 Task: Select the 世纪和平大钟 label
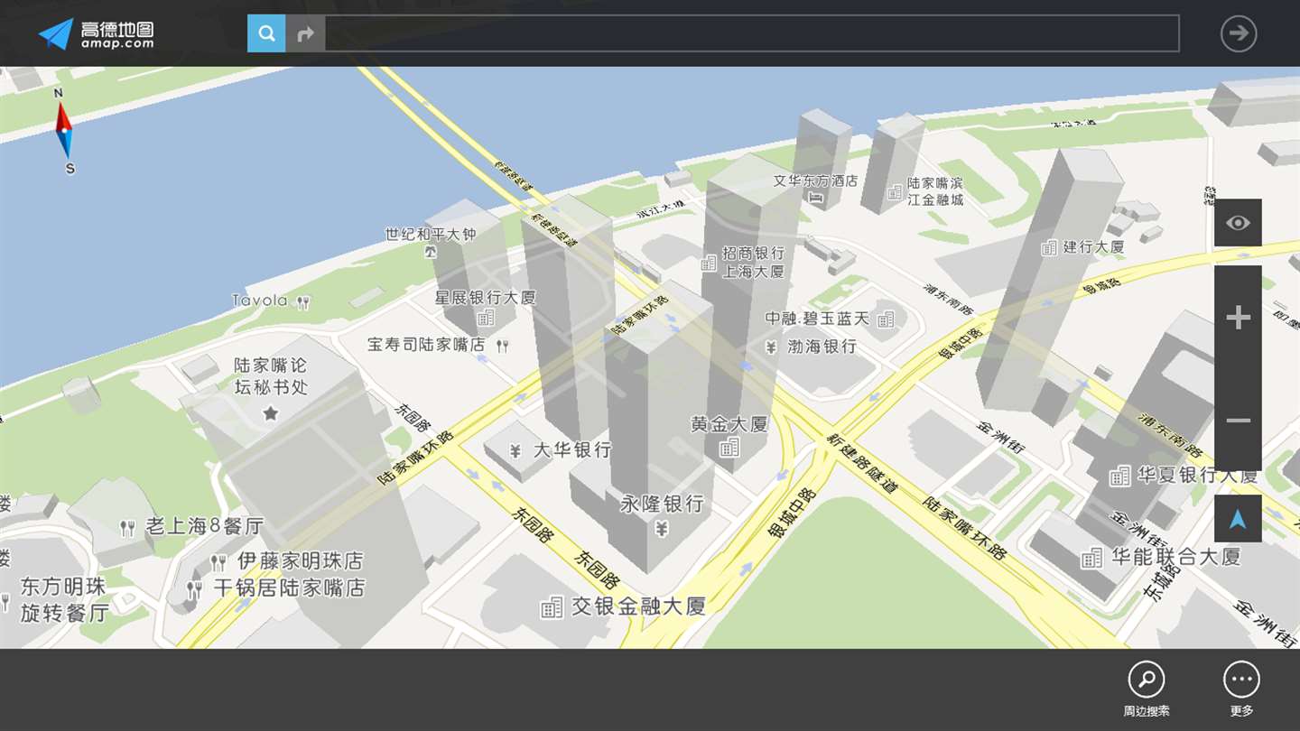click(x=431, y=234)
